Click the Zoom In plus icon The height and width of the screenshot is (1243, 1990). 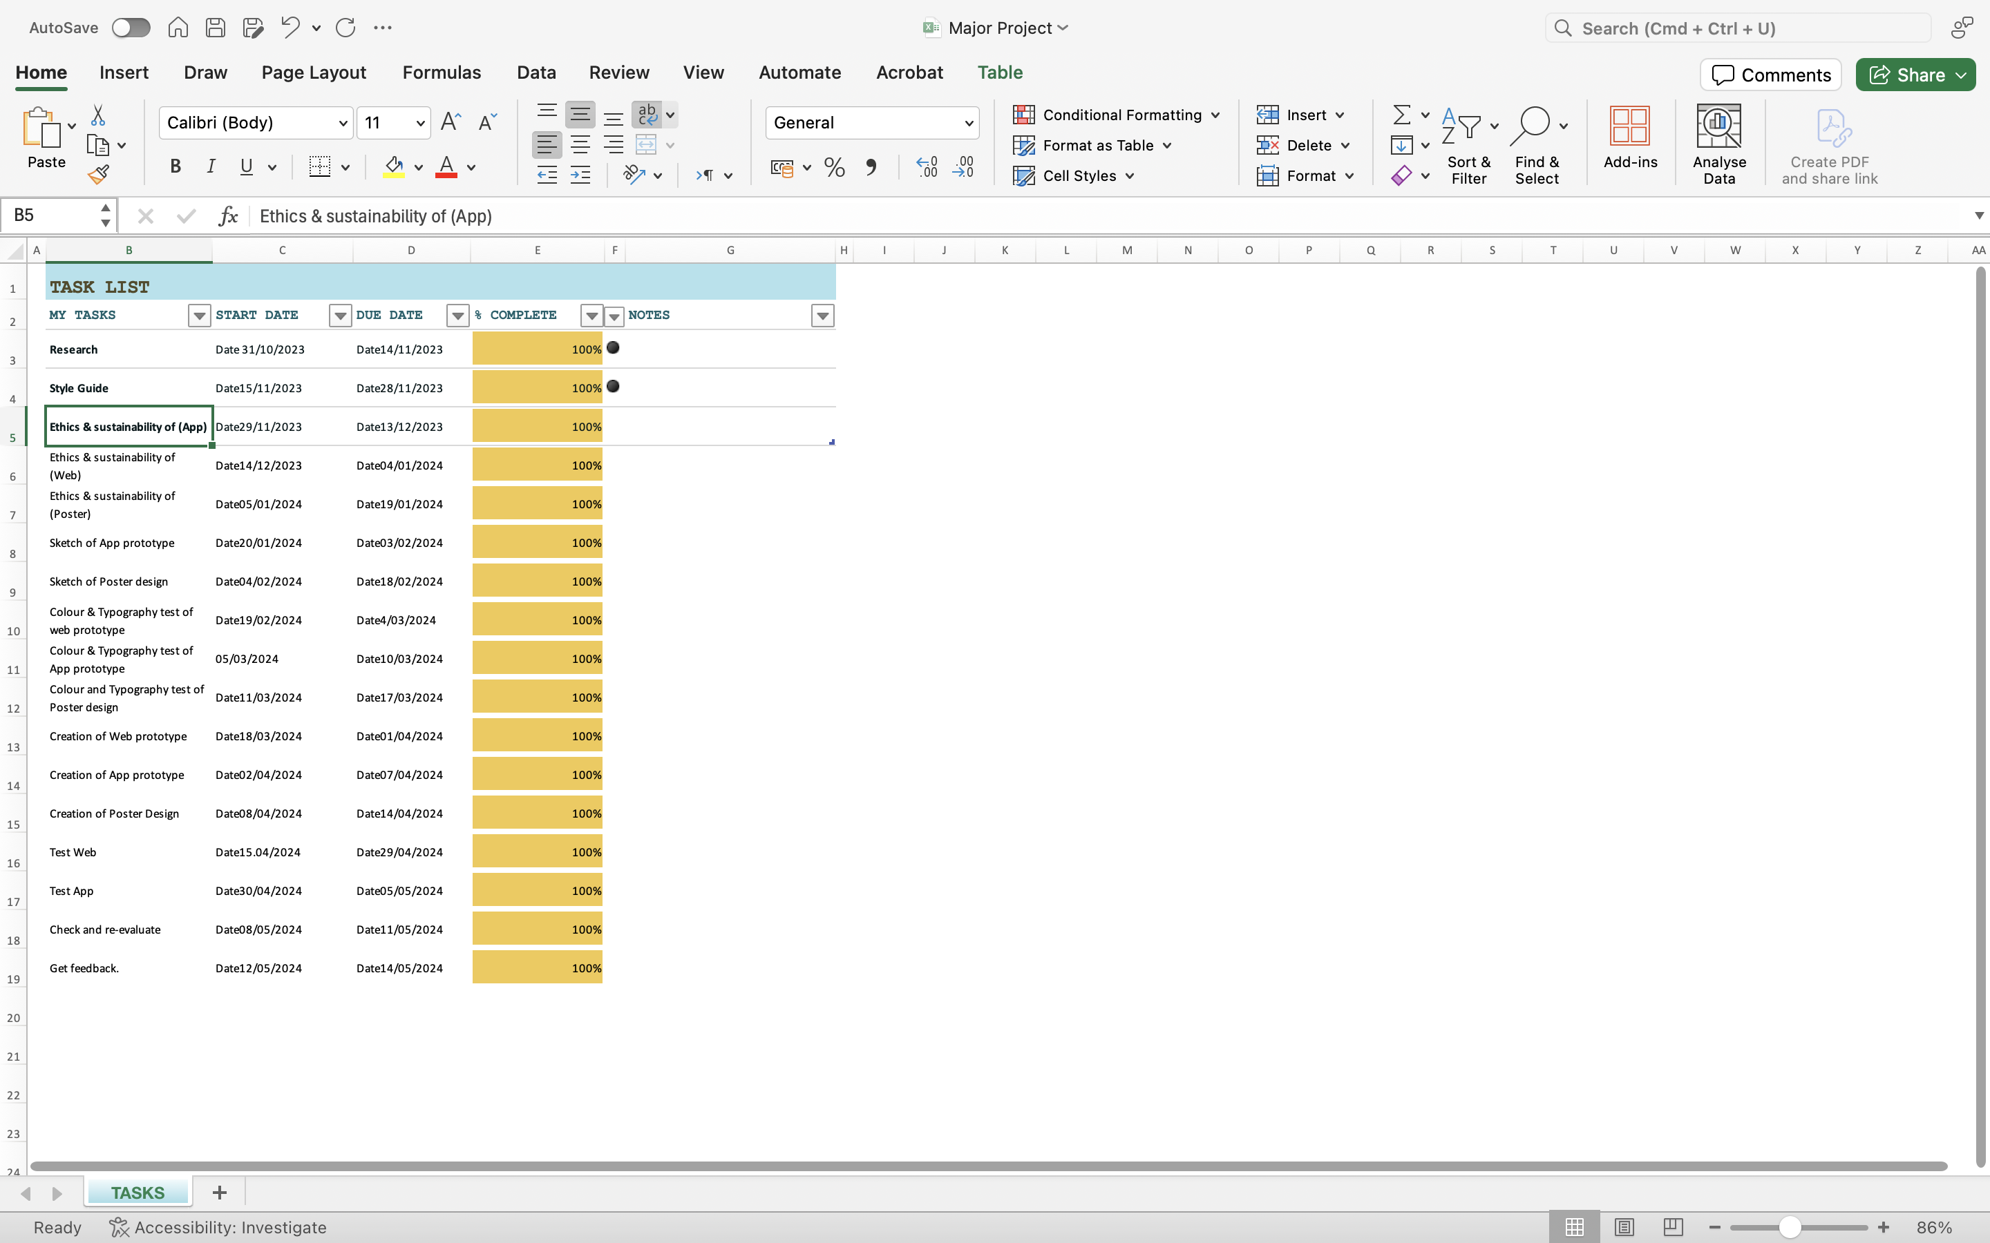click(x=1884, y=1227)
